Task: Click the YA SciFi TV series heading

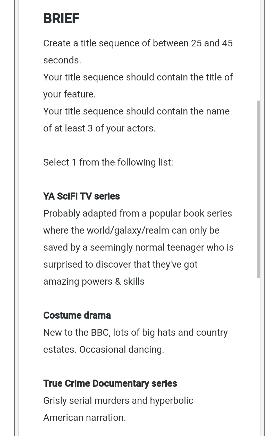Action: (x=81, y=196)
